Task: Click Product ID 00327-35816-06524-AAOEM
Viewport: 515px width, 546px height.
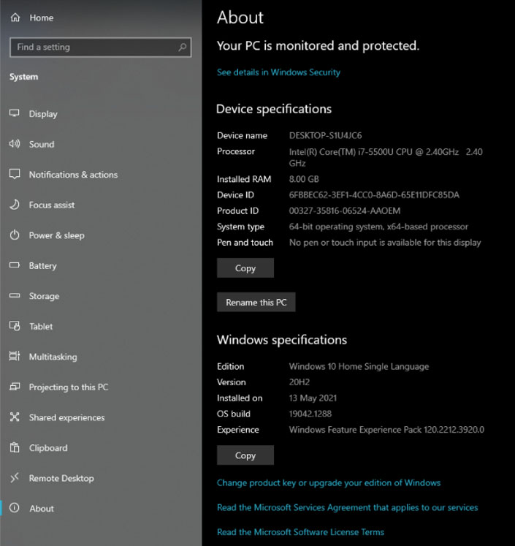Action: click(x=345, y=211)
